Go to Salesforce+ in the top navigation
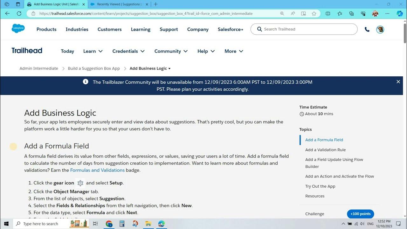 pyautogui.click(x=231, y=29)
